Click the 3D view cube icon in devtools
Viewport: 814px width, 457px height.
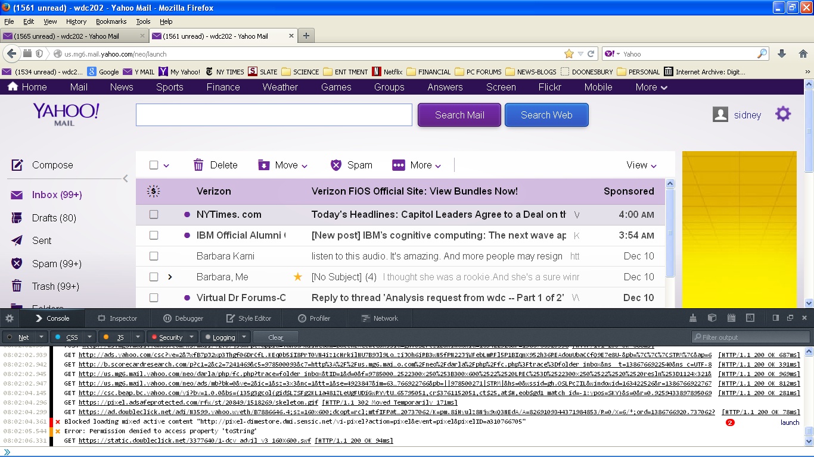712,318
